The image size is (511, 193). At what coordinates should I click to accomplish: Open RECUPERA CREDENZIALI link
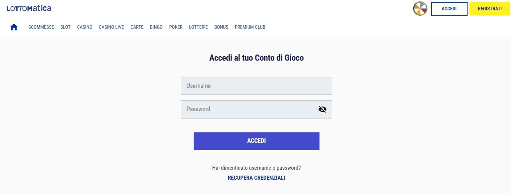(x=256, y=177)
